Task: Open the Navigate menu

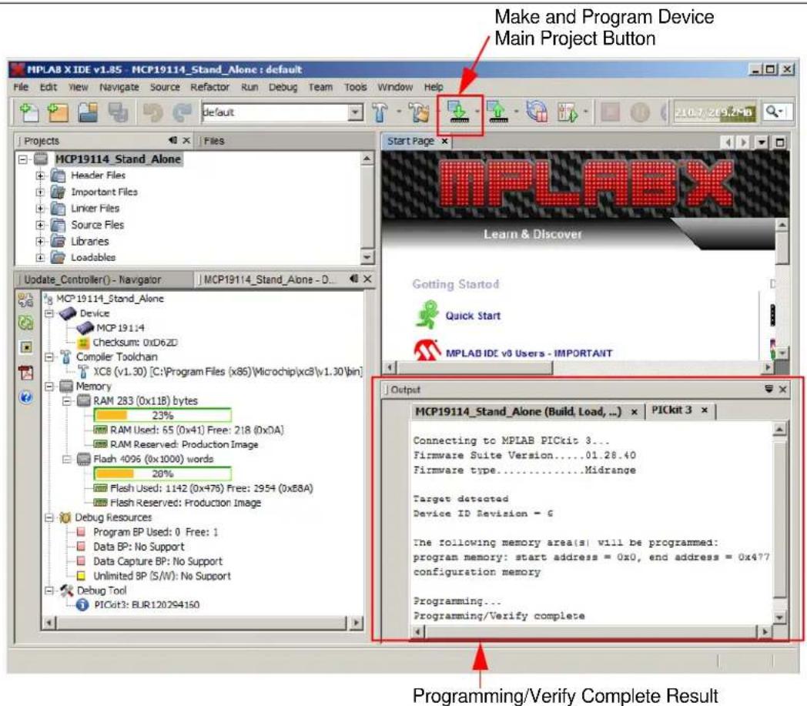Action: [x=119, y=87]
